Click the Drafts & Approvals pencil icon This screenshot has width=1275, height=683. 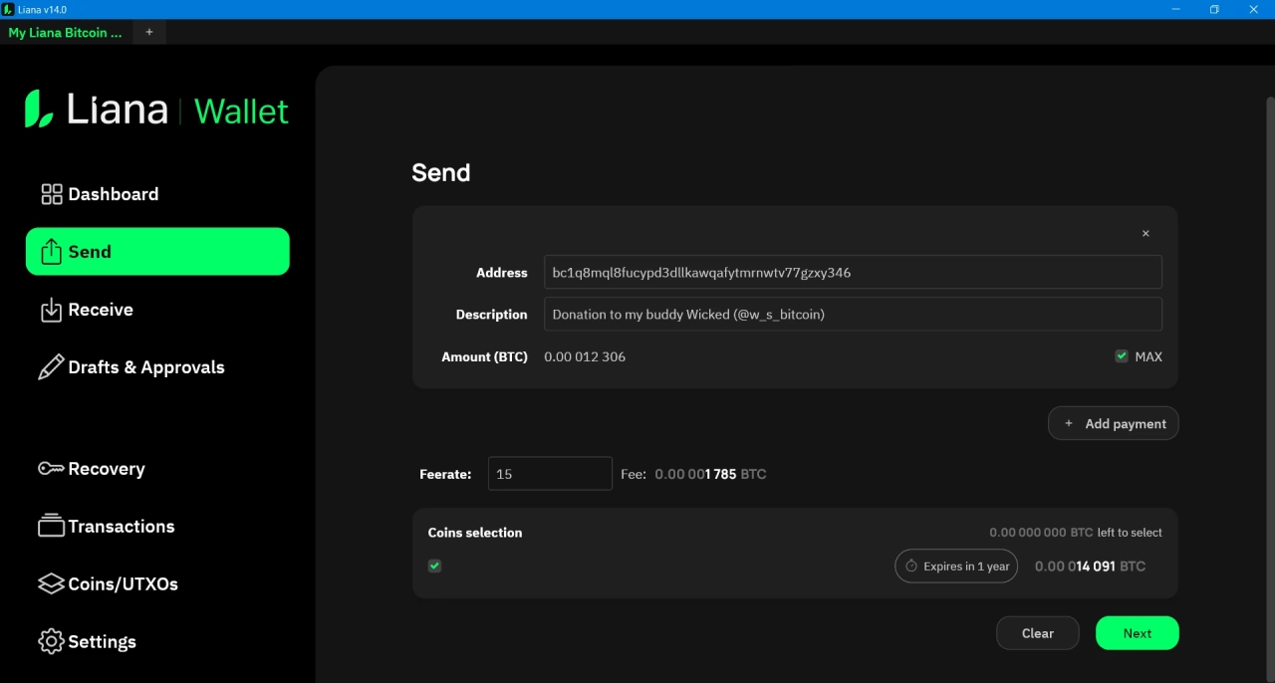[51, 367]
